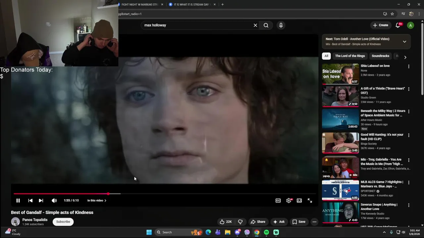Viewport: 424px width, 238px height.
Task: Open Windows Start menu
Action: pos(149,232)
